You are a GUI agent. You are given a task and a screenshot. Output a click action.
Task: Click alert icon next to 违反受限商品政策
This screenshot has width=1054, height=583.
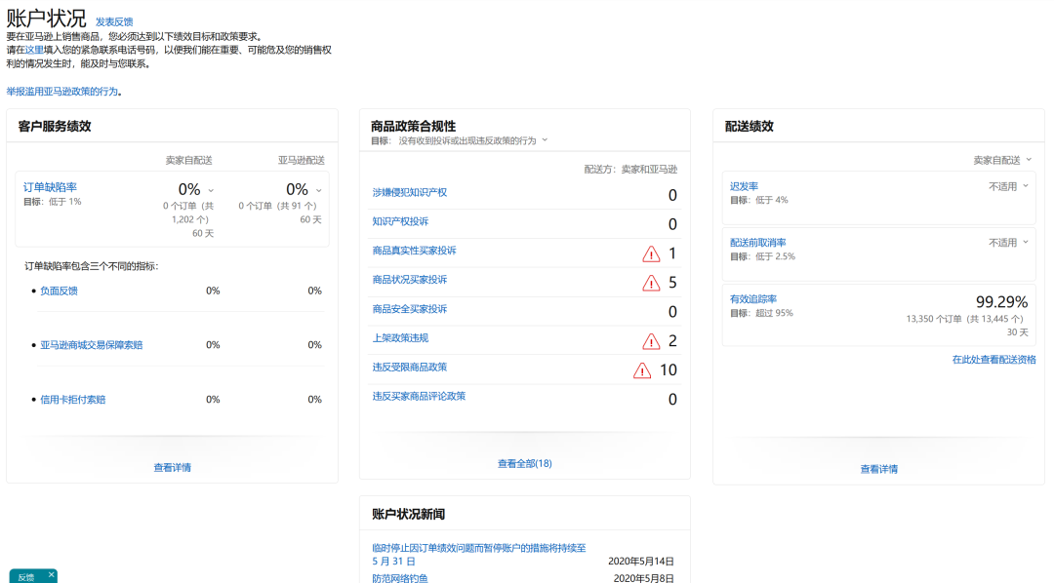click(639, 369)
